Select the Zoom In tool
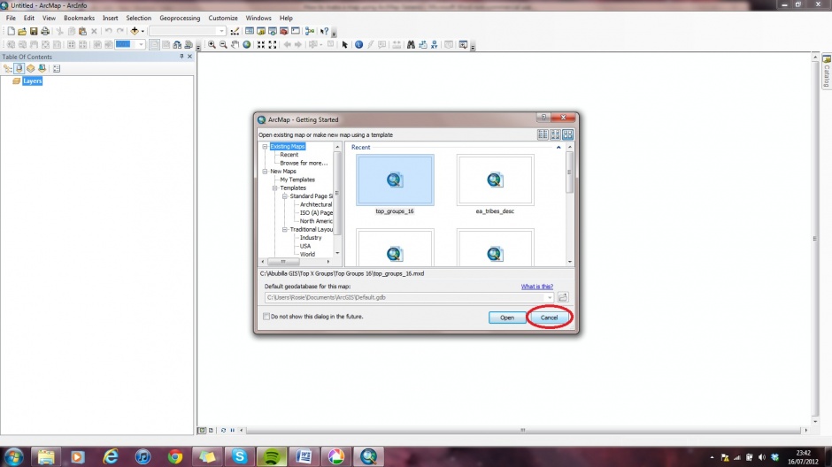This screenshot has height=467, width=832. [x=212, y=45]
